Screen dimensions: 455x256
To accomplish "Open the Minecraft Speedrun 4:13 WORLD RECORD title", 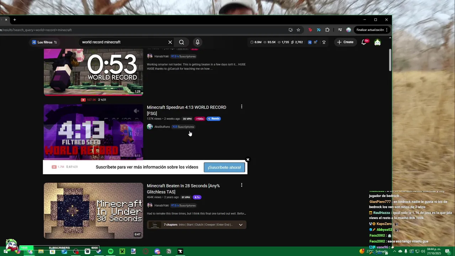I will pyautogui.click(x=187, y=110).
